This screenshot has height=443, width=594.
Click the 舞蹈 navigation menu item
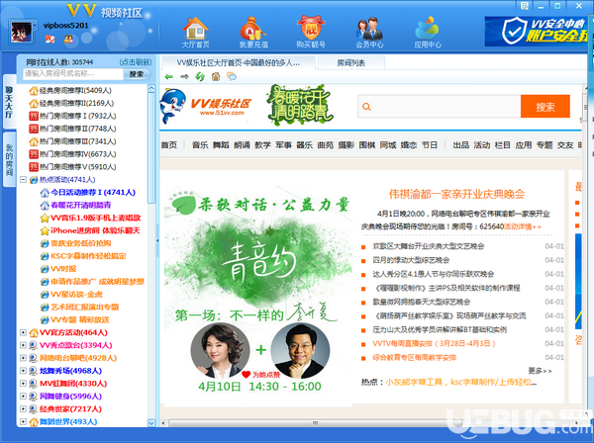[x=221, y=145]
